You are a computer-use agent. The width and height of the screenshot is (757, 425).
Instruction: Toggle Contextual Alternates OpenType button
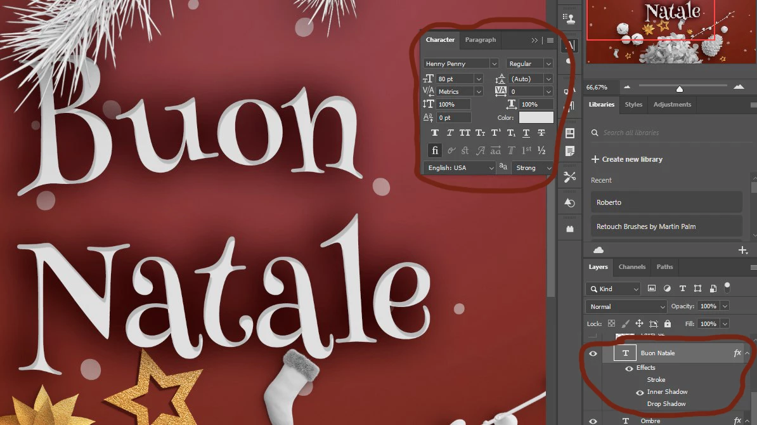[451, 151]
